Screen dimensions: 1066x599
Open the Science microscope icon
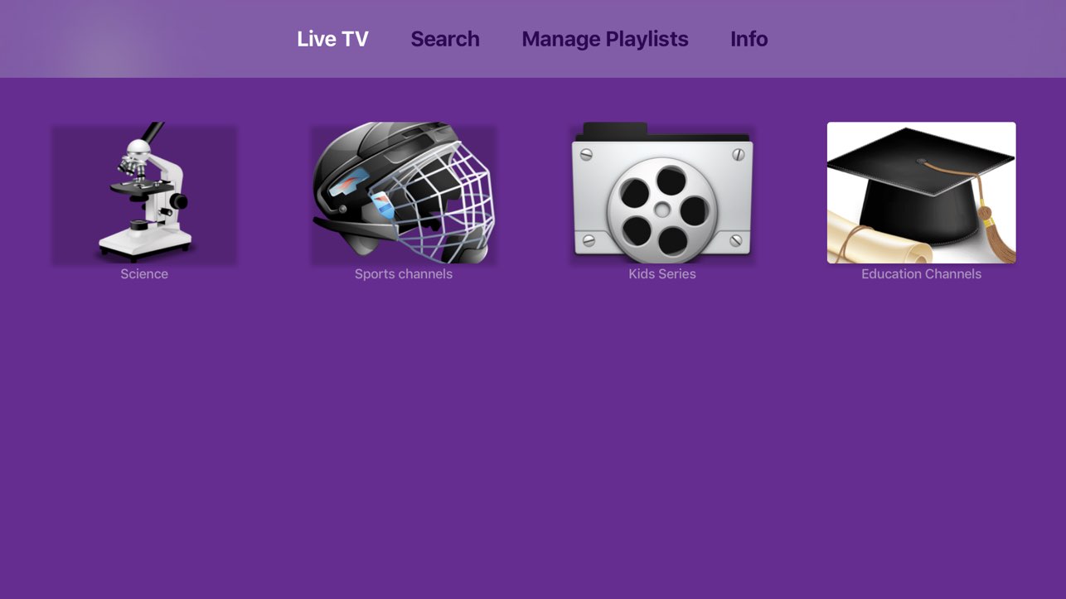[144, 194]
